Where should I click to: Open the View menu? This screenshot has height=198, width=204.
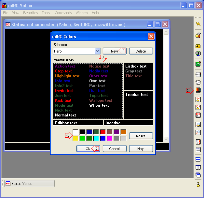[x=16, y=13]
